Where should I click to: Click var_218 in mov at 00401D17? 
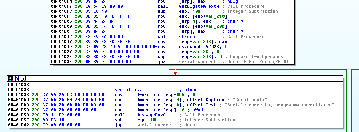pyautogui.click(x=202, y=42)
